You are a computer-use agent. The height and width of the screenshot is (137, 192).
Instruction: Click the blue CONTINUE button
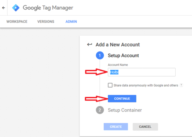click(122, 99)
